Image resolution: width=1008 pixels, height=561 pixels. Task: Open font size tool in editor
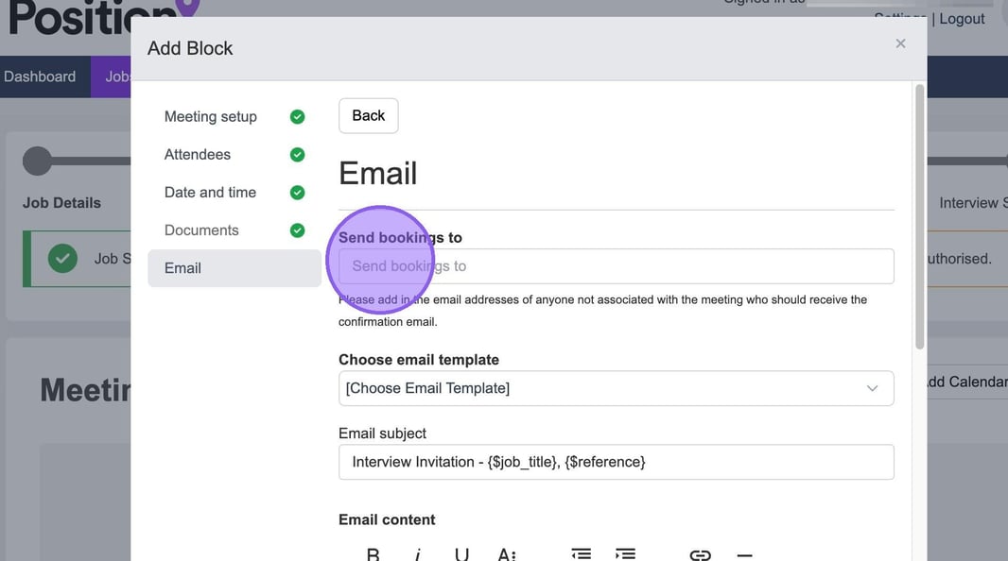[507, 553]
